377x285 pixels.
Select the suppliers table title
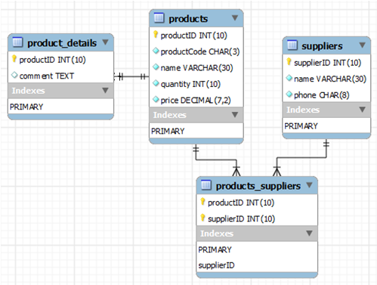(x=322, y=46)
